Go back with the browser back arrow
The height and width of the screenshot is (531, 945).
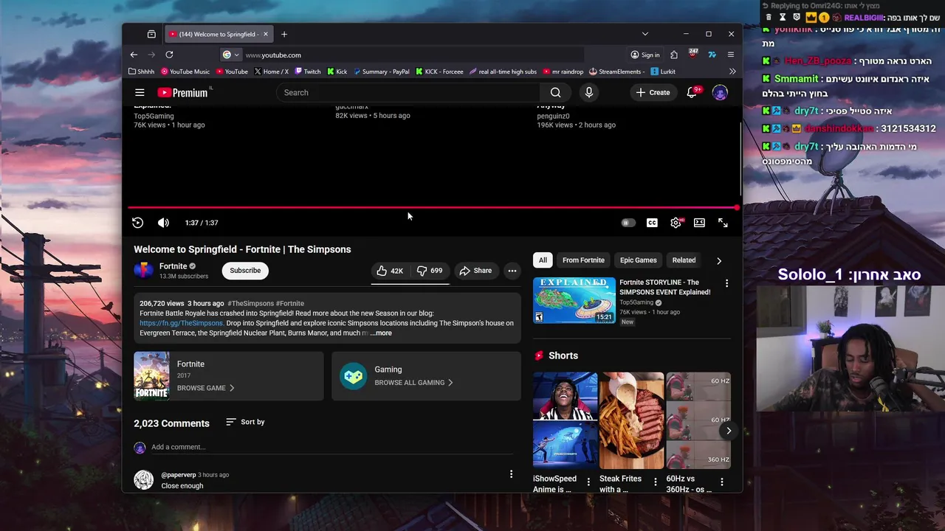[x=134, y=55]
